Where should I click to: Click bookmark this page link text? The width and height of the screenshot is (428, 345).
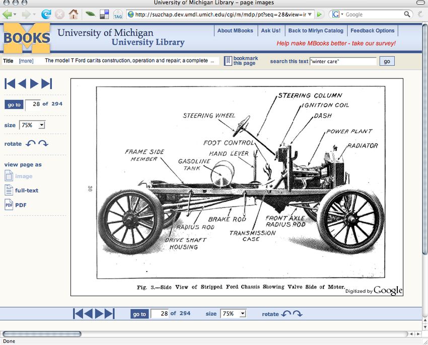[x=245, y=60]
